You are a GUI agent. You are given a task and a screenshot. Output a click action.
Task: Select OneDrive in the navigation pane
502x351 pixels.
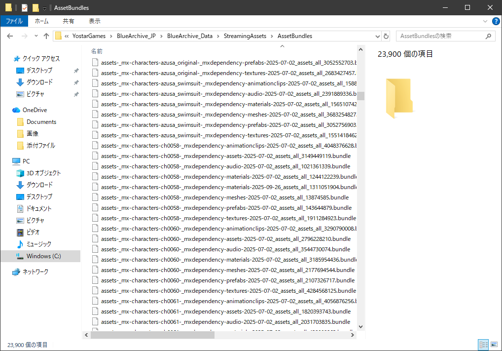(x=35, y=110)
